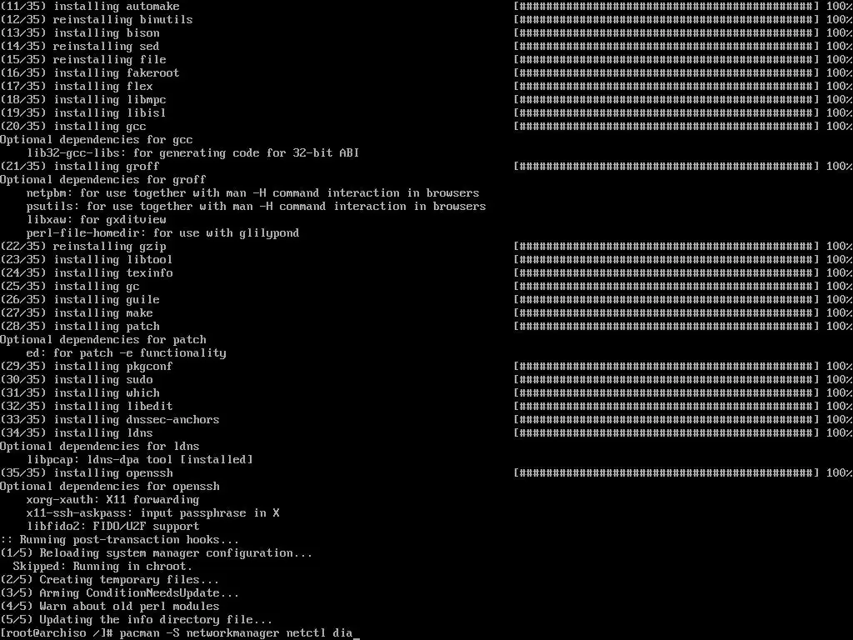Click the progress bar for installing ldns

coord(666,432)
